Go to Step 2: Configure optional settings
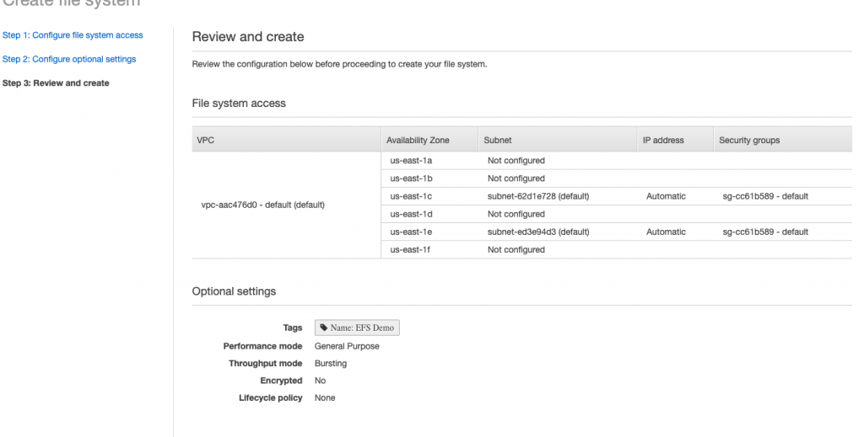Viewport: 864px width, 437px height. tap(69, 59)
